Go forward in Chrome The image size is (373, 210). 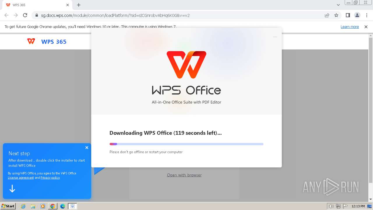tap(16, 15)
